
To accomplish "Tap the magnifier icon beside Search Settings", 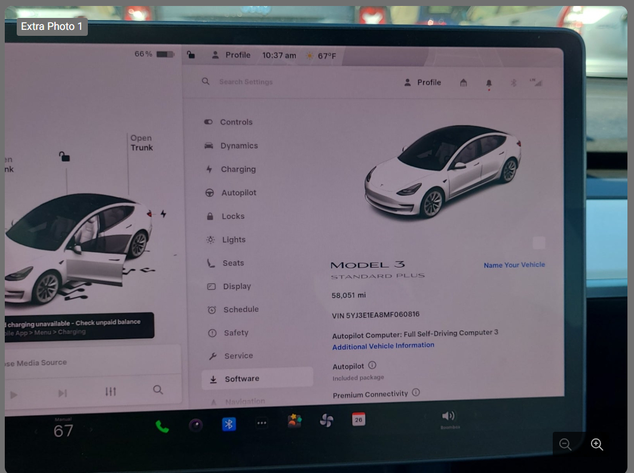I will click(206, 81).
